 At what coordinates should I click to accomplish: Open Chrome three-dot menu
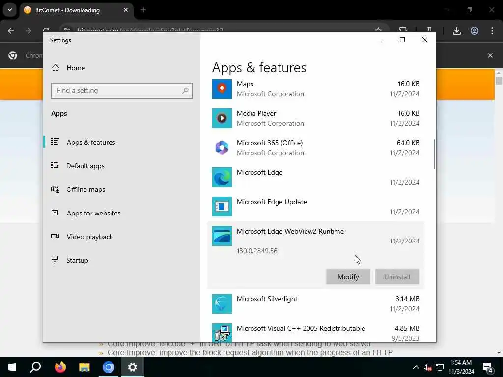coord(492,31)
